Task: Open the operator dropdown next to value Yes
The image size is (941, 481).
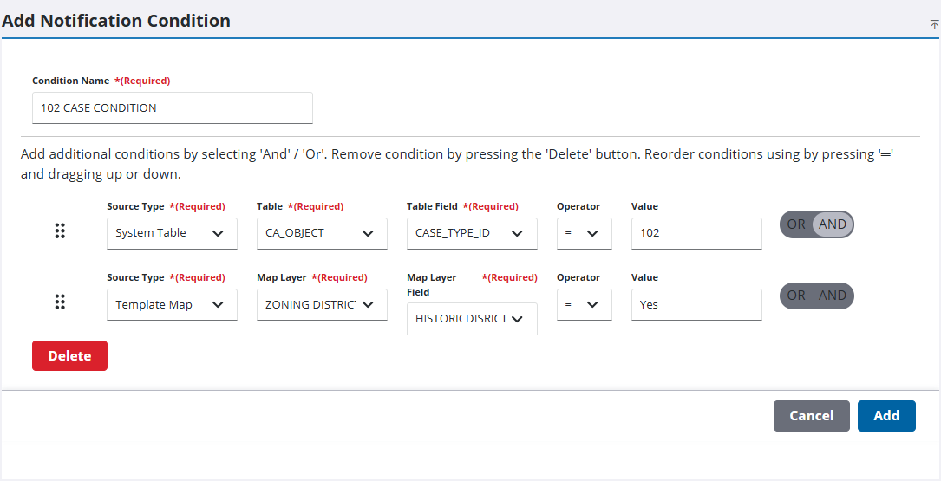Action: 584,305
